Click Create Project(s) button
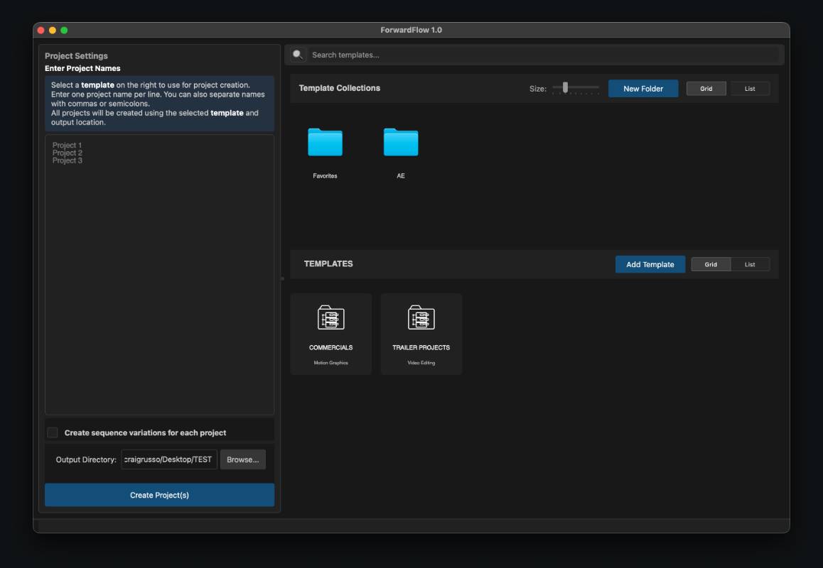Screen dimensions: 823x568 tap(160, 495)
